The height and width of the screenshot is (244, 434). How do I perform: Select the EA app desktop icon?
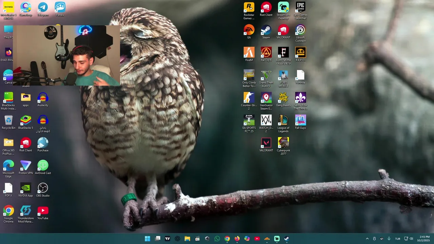tap(249, 32)
